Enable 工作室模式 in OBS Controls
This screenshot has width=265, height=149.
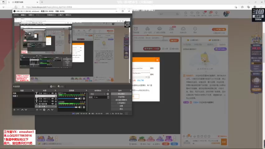tap(121, 103)
